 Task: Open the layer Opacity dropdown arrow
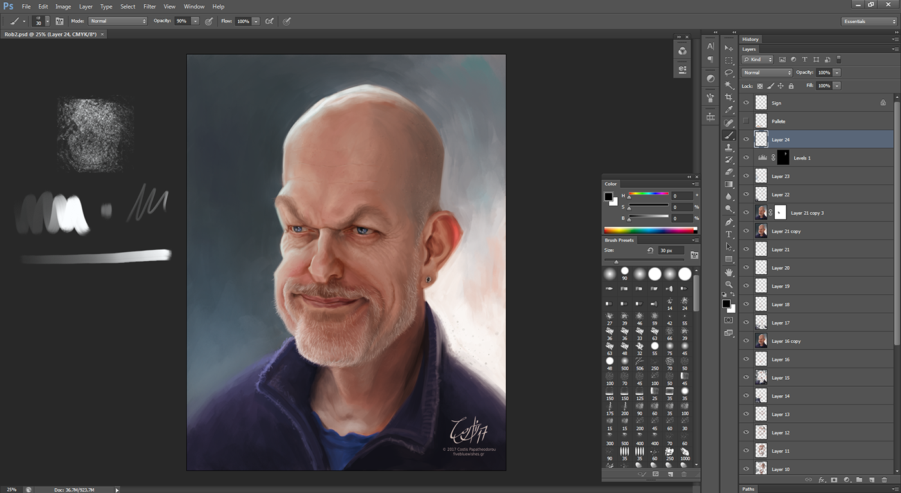tap(837, 73)
